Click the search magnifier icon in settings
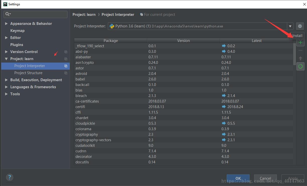The width and height of the screenshot is (307, 186). [x=8, y=14]
